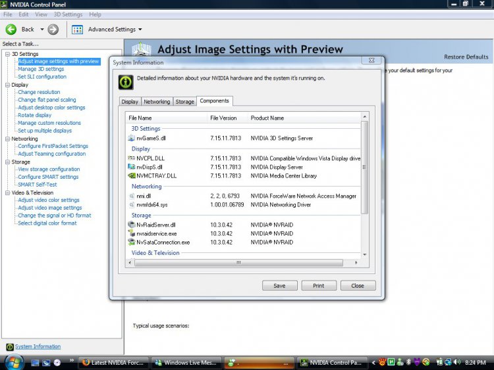Open the Help menu
The height and width of the screenshot is (370, 494).
(x=95, y=14)
